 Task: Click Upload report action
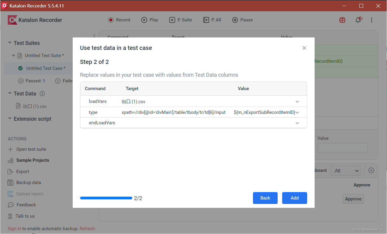[30, 194]
